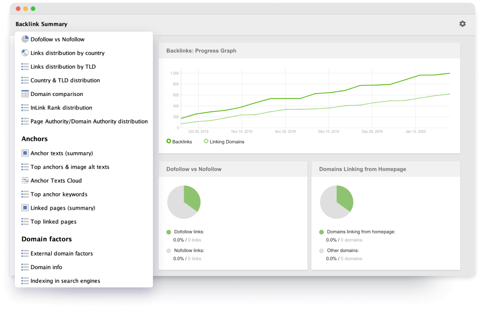
Task: Click the "Dec 29, 2019" axis label
Action: click(372, 132)
